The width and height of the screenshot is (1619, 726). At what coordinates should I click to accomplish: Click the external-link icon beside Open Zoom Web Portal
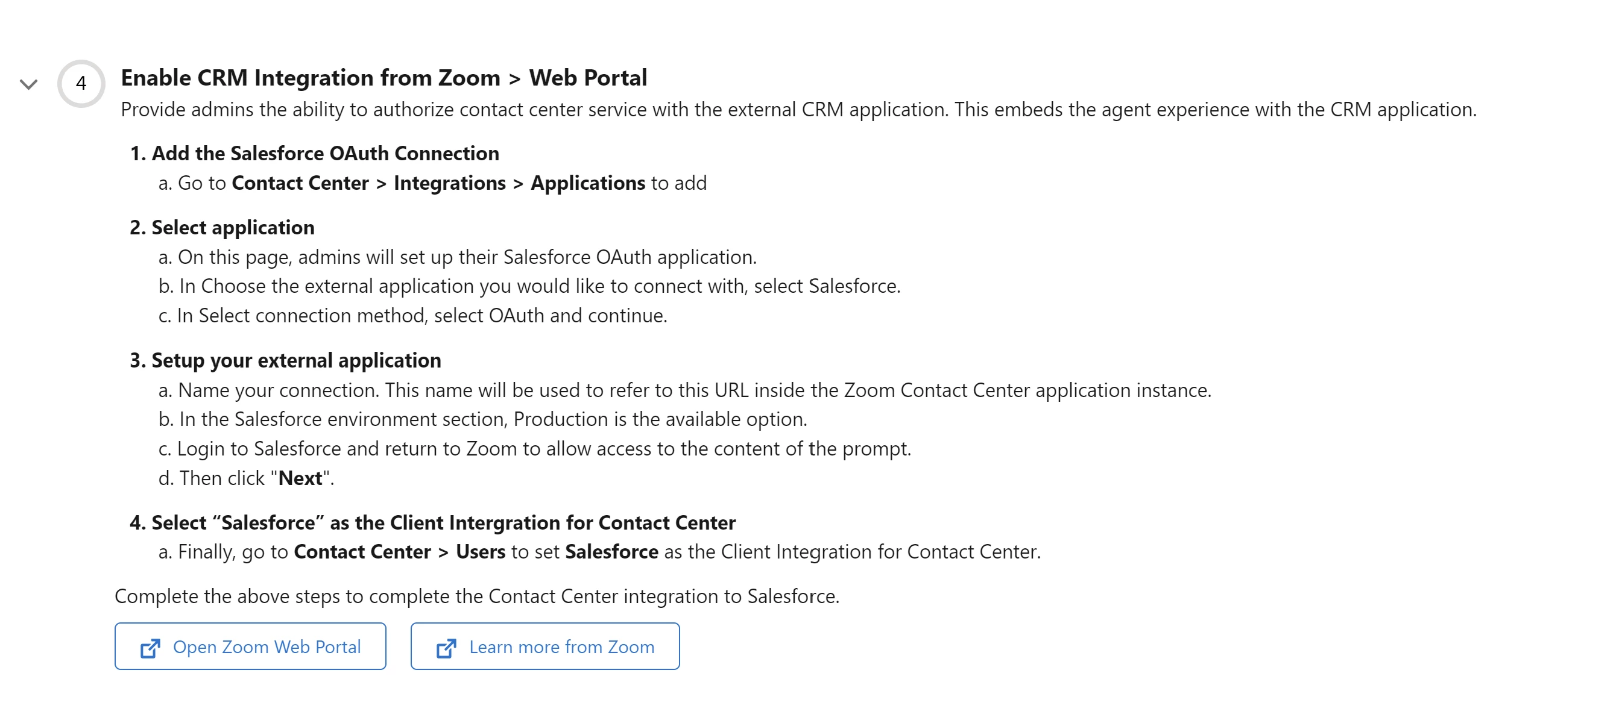[150, 648]
